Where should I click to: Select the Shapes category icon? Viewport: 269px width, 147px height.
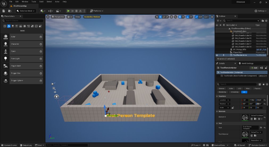[17, 26]
